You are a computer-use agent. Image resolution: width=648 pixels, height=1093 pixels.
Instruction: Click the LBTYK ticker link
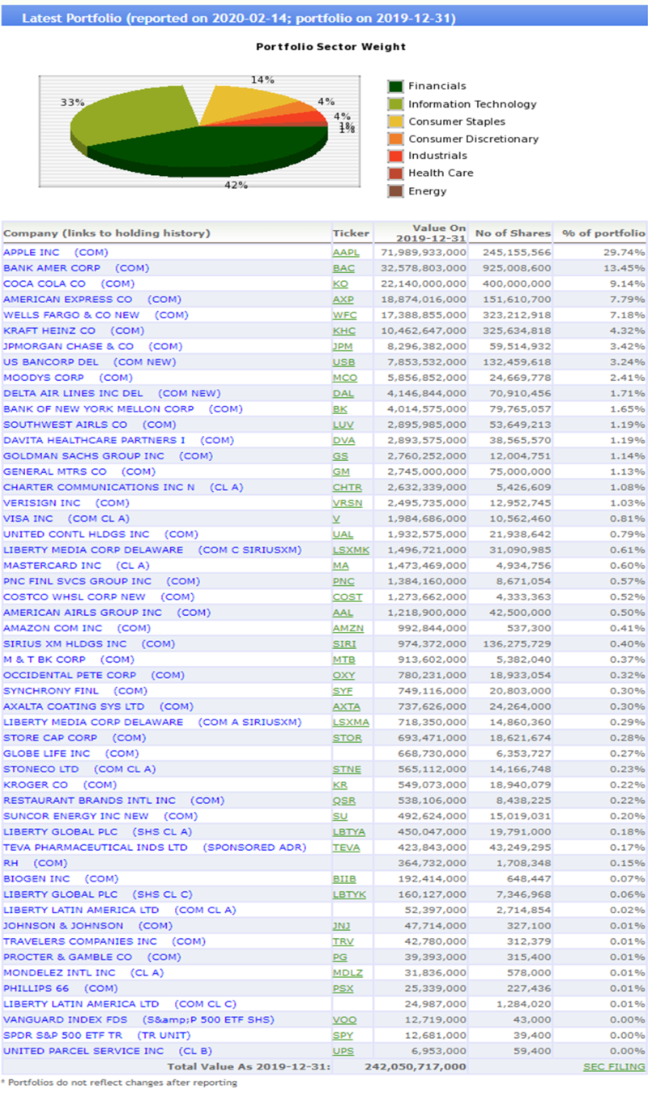(x=349, y=894)
